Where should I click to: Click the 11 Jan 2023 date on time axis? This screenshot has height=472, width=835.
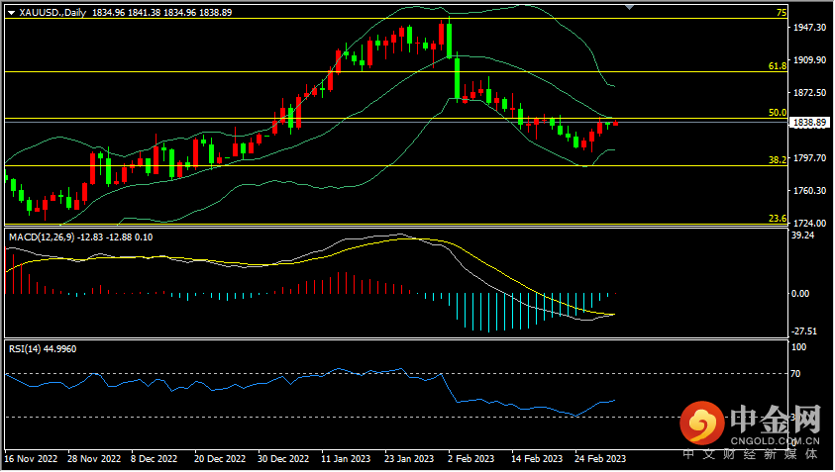point(345,459)
